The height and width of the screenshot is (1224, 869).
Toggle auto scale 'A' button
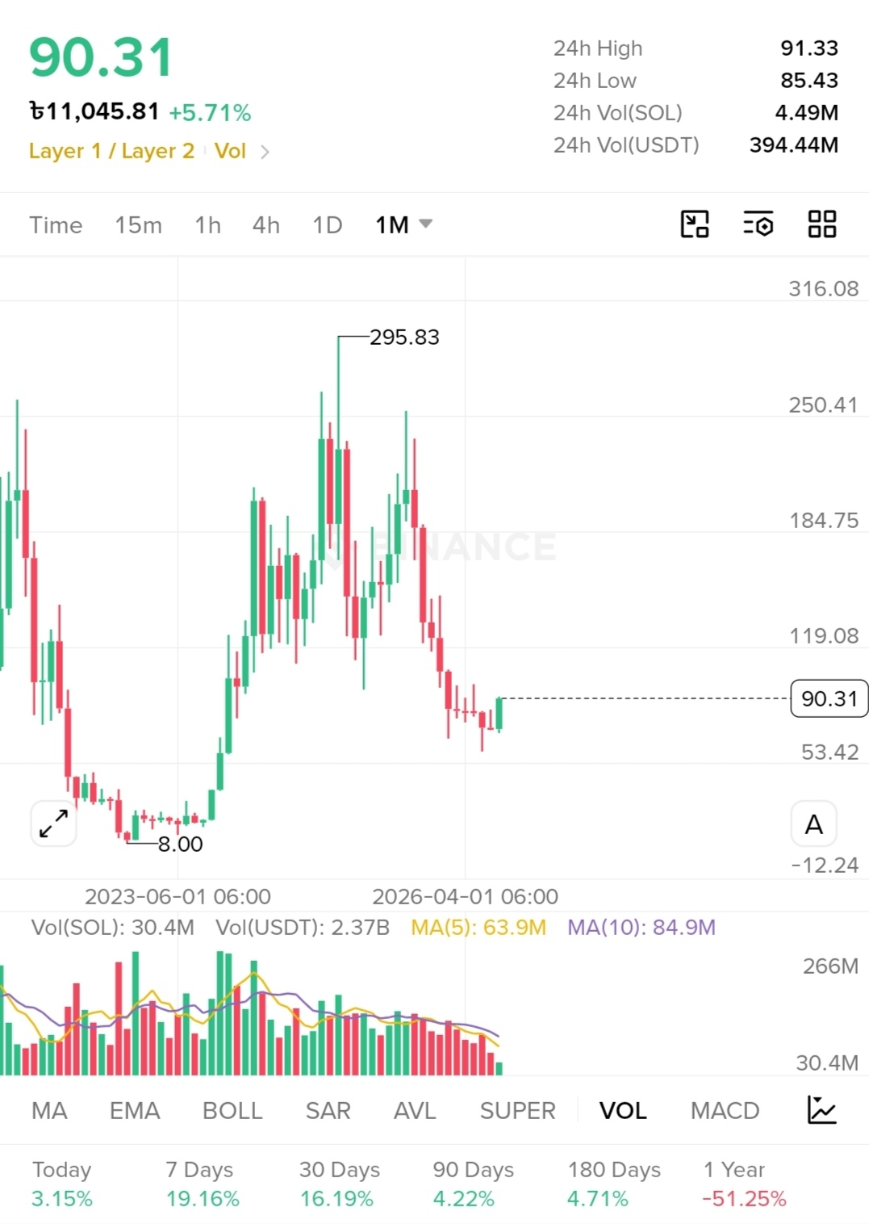(x=813, y=824)
